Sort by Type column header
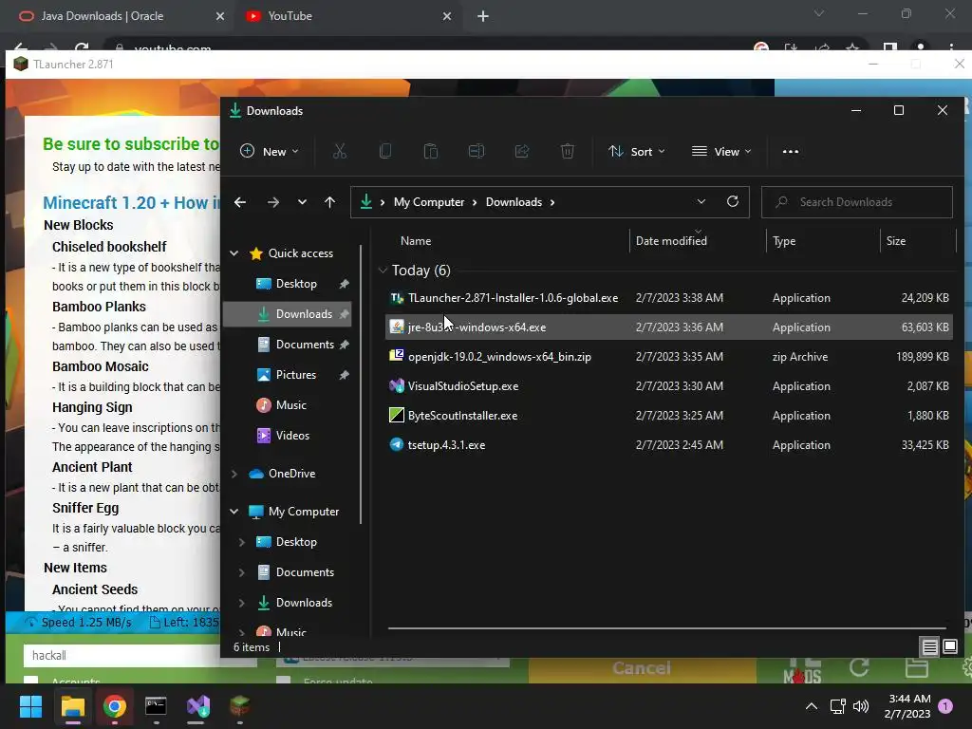Viewport: 972px width, 729px height. pyautogui.click(x=784, y=241)
